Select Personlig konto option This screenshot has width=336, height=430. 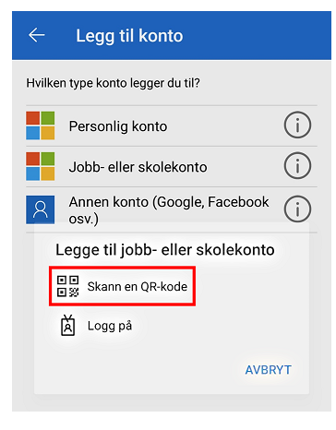click(172, 125)
